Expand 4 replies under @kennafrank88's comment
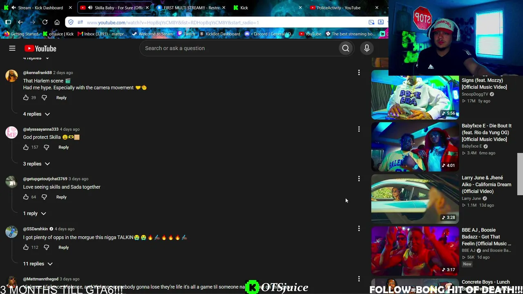 [36, 114]
